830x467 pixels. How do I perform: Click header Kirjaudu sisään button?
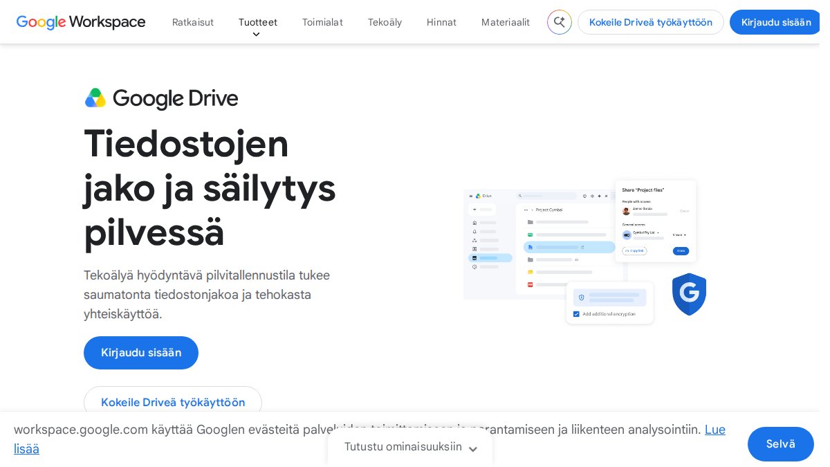[x=776, y=22]
